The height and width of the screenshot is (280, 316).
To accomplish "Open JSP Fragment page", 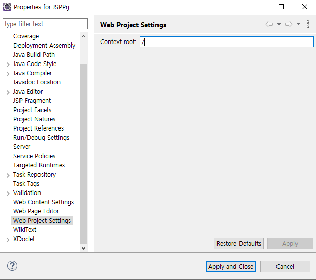I will 32,100.
